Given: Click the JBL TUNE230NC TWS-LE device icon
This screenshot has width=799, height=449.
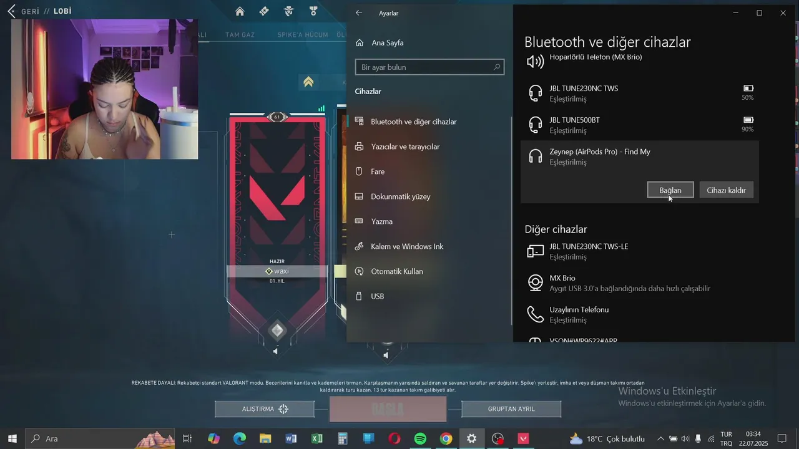Looking at the screenshot, I should [536, 251].
